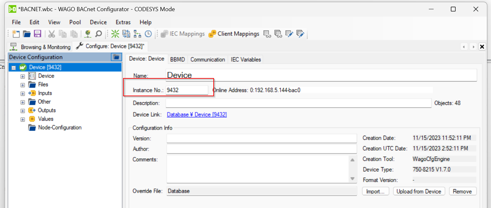Expand the Inputs tree node

(x=23, y=93)
